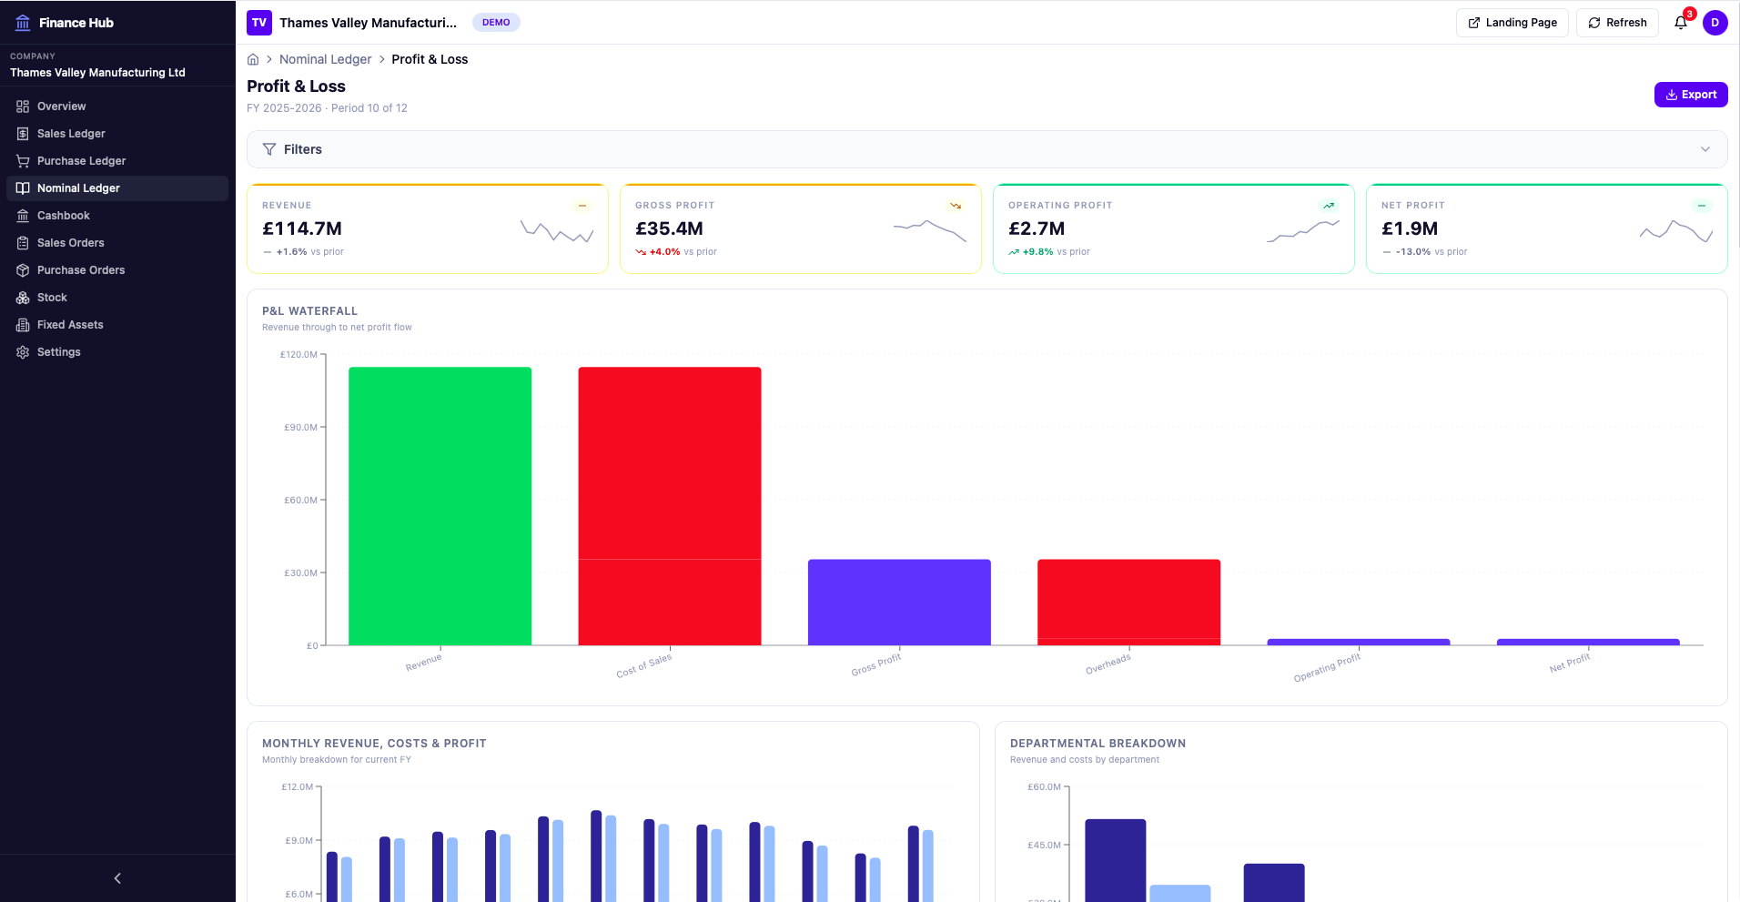Select the Stock module icon

[x=21, y=298]
